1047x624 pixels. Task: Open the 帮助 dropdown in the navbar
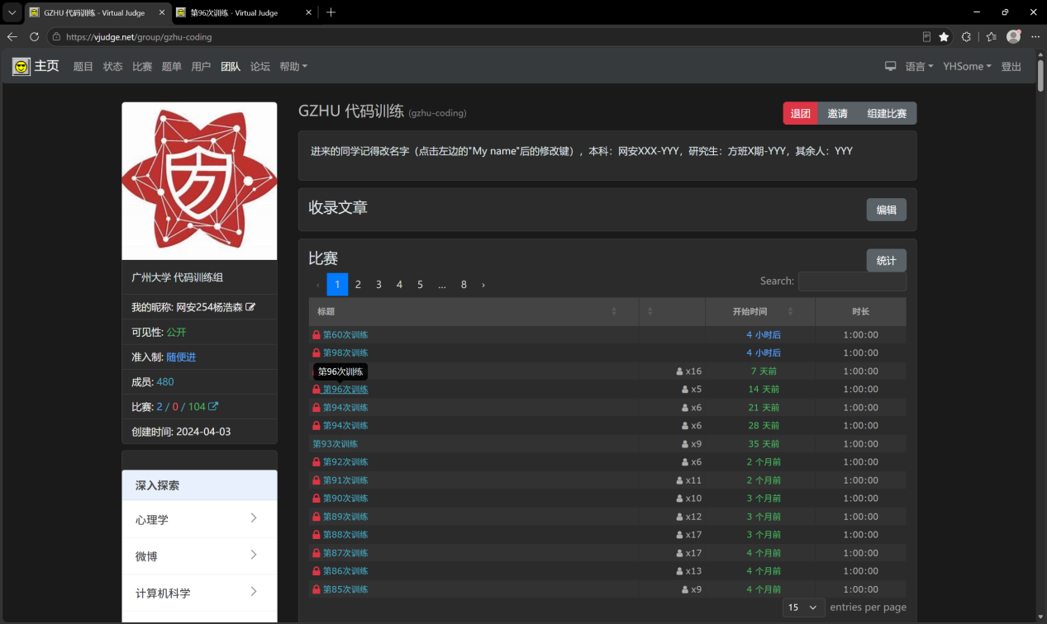(x=293, y=66)
